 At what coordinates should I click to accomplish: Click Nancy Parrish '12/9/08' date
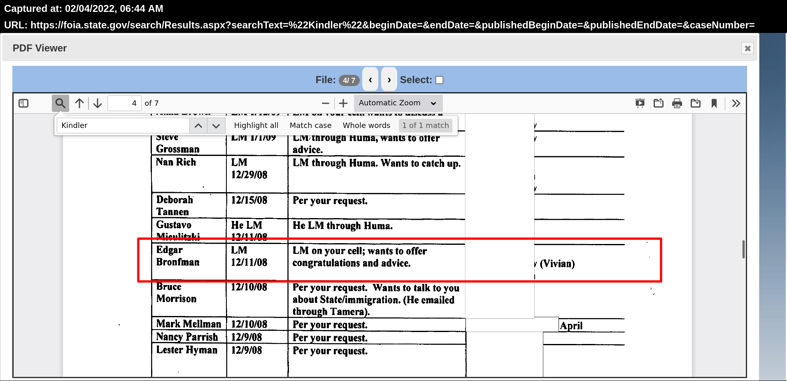coord(246,337)
